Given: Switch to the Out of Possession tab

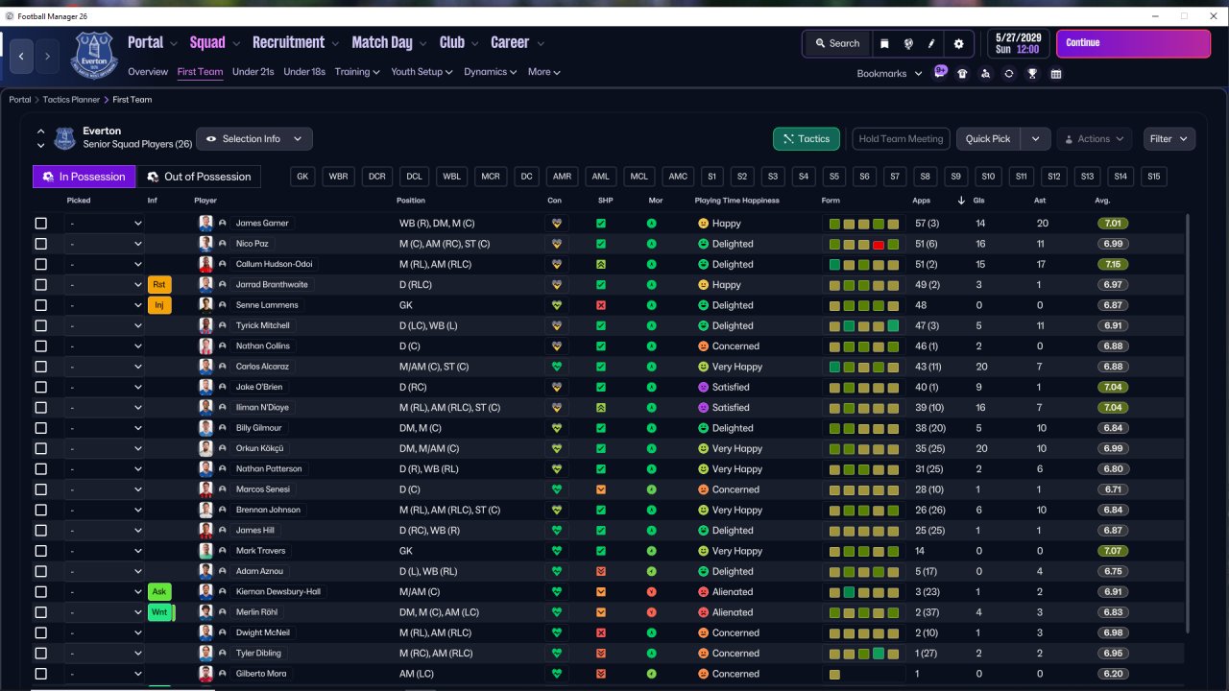Looking at the screenshot, I should (x=199, y=177).
